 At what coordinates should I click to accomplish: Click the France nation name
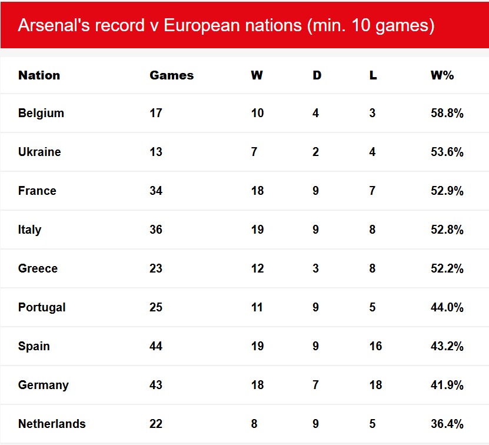pyautogui.click(x=37, y=191)
